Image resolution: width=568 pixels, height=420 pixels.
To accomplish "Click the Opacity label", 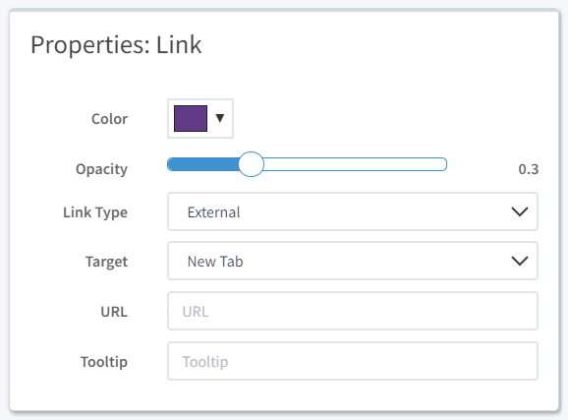I will [101, 169].
